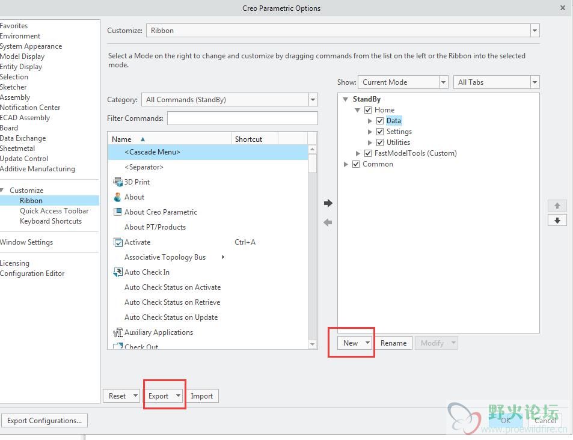Click the Import button

coord(201,396)
